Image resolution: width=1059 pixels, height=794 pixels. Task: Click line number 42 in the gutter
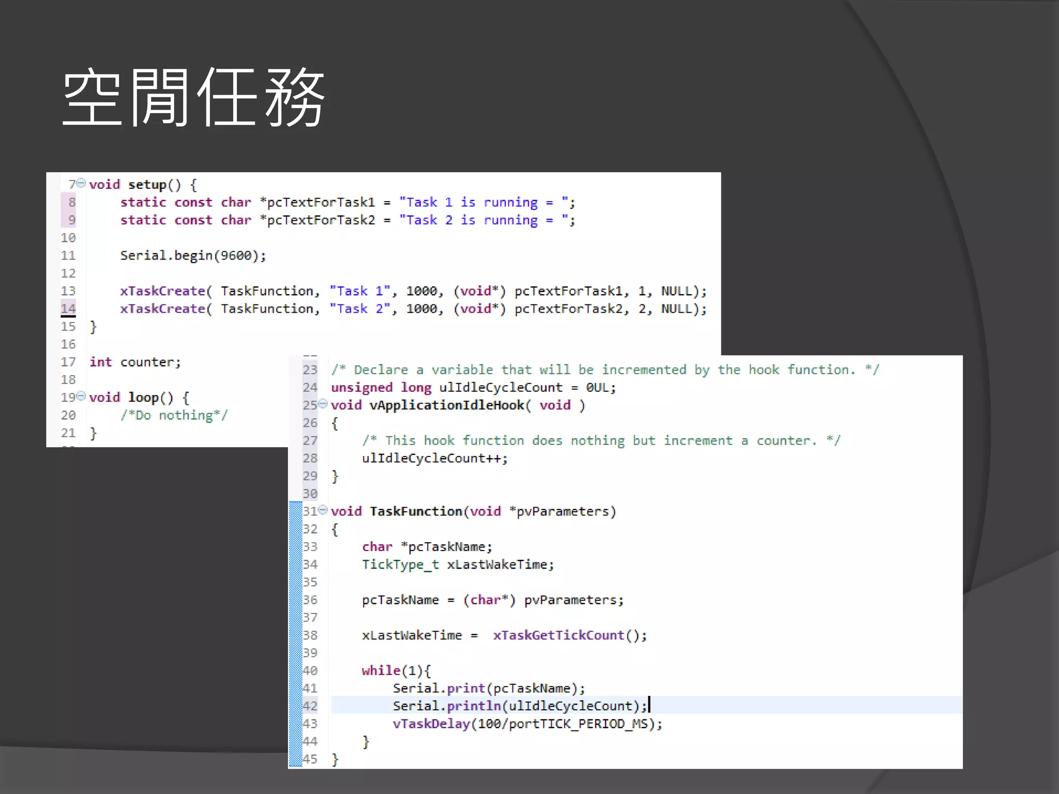[310, 706]
